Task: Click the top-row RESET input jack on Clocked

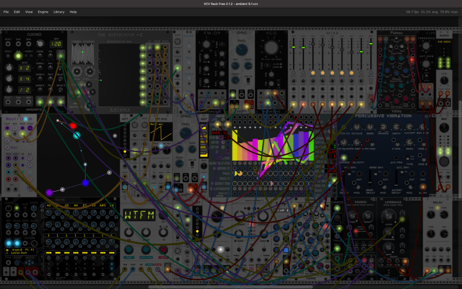Action: coord(8,44)
